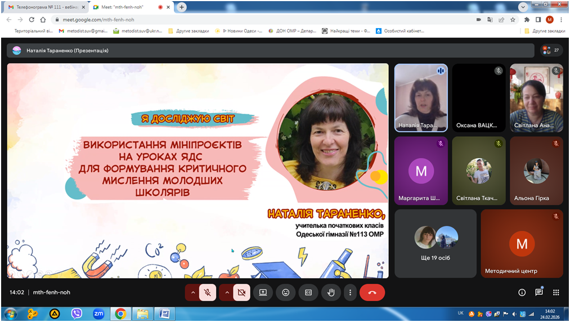Click the Present screen button

[x=263, y=293]
